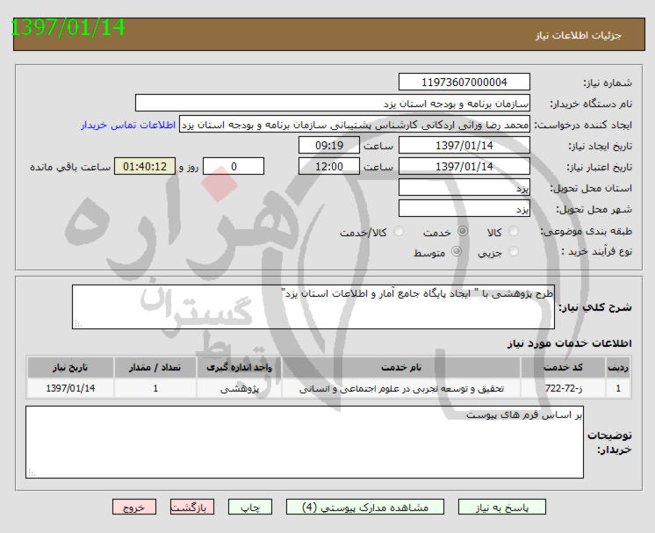The image size is (655, 533).
Task: Click the resize grip of شرح کلی نیاز textarea
Action: [77, 324]
